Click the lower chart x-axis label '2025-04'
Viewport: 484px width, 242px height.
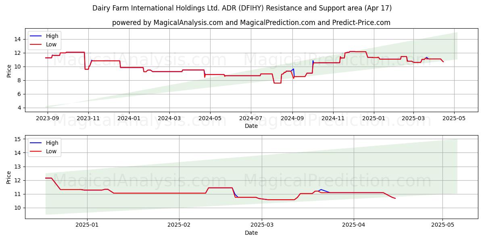pyautogui.click(x=354, y=226)
